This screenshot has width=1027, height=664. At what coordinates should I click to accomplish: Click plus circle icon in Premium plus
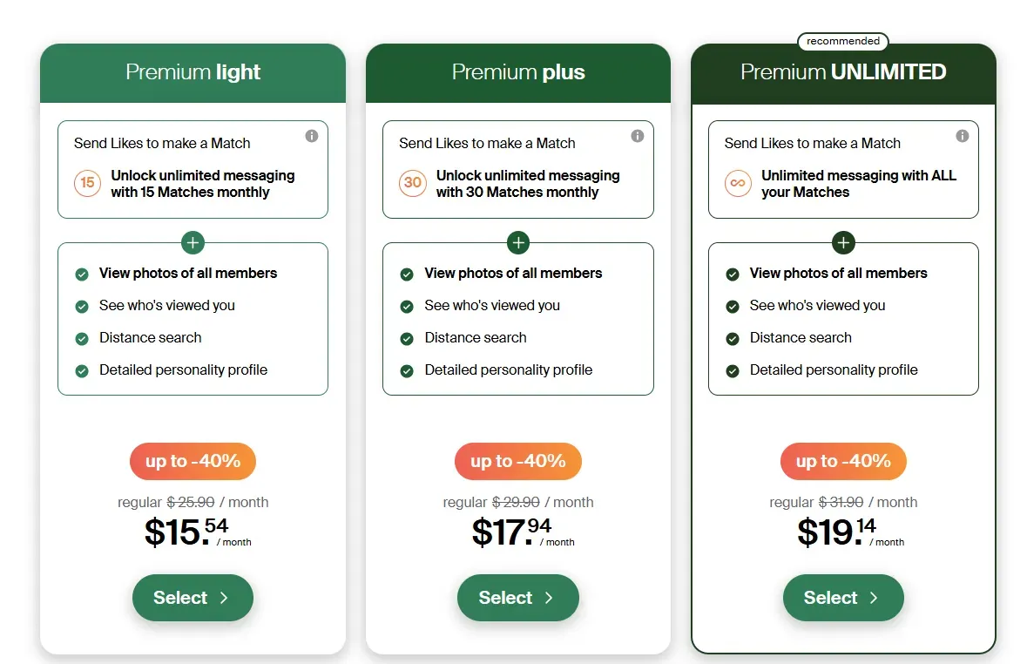click(x=518, y=242)
